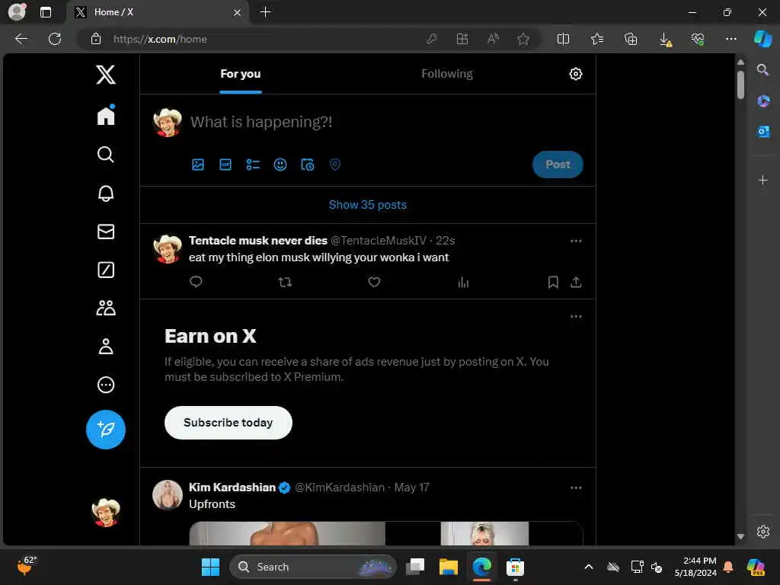Open More options circle in sidebar

105,385
